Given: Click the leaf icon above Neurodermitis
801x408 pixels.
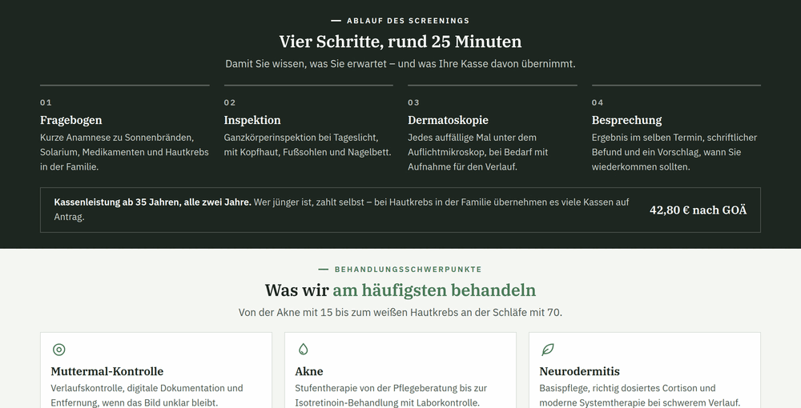Looking at the screenshot, I should [x=548, y=350].
